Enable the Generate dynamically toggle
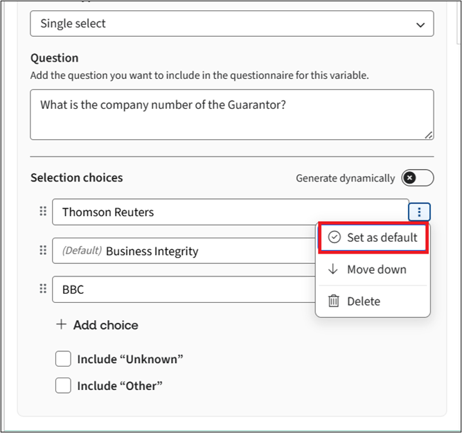This screenshot has height=433, width=462. [418, 178]
